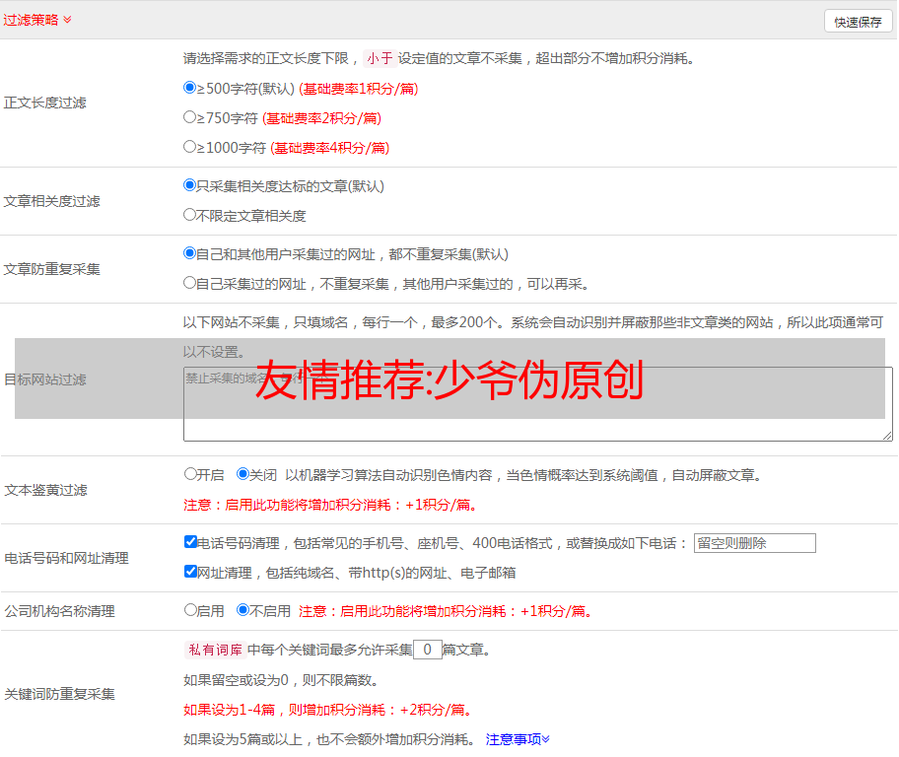The image size is (899, 757).
Task: Select 自己和其他用户采集过的网址 no-repeat option
Action: point(190,253)
